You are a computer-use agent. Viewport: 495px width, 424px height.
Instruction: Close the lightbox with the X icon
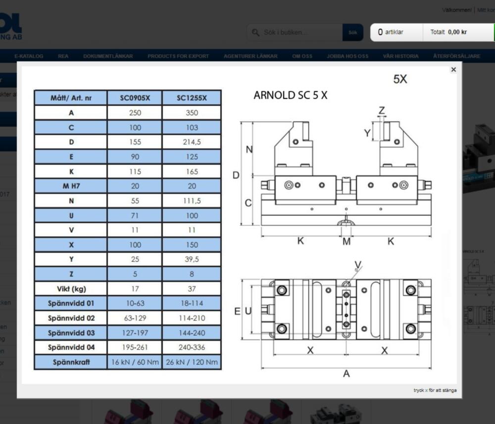point(453,70)
